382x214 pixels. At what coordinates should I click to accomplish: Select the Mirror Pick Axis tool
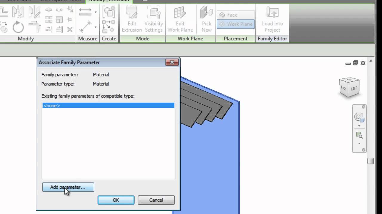[x=18, y=12]
